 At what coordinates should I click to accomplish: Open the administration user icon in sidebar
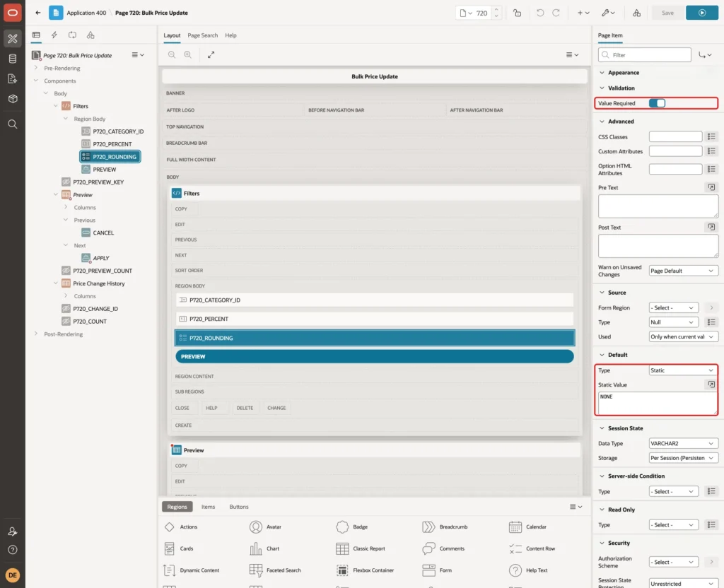pyautogui.click(x=13, y=531)
